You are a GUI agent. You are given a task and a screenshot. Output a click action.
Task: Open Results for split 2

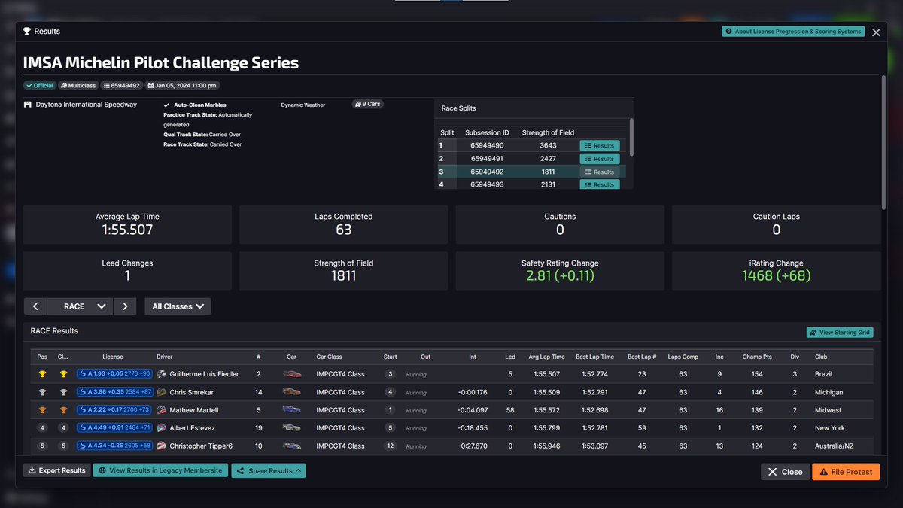(x=600, y=159)
